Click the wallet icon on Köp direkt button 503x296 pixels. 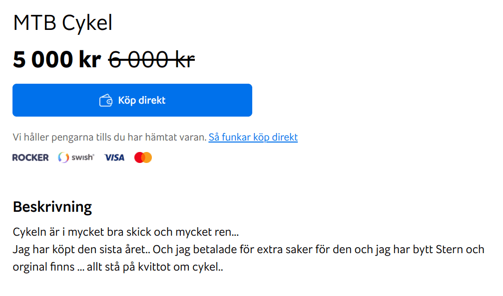(106, 100)
